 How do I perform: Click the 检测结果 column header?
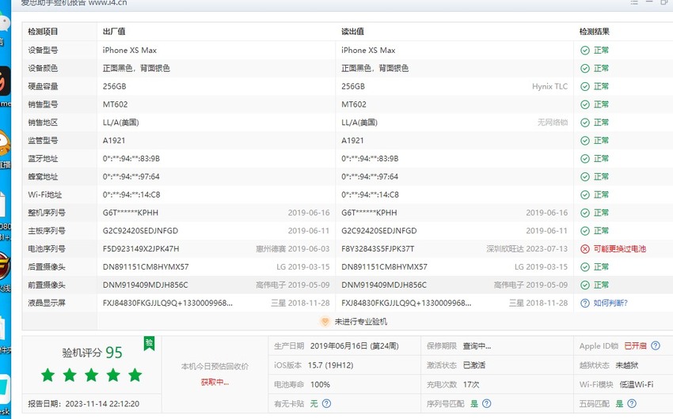click(595, 32)
